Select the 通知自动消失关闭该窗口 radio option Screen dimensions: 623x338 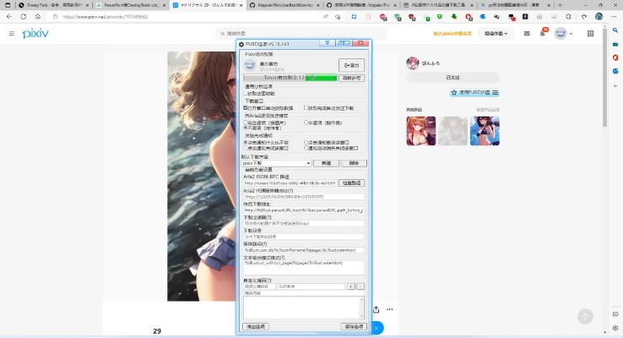click(306, 148)
